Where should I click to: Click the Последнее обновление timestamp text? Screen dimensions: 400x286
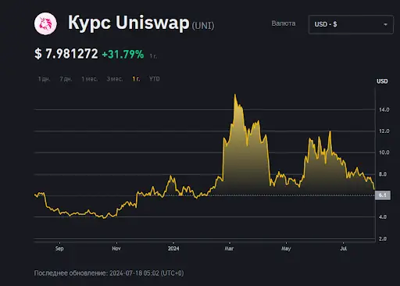[109, 273]
